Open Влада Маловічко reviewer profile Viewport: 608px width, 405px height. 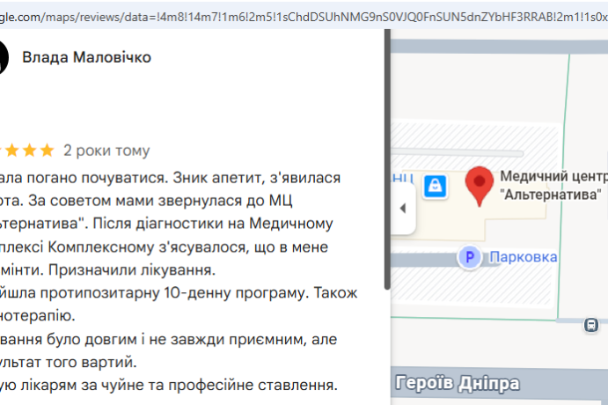pos(86,57)
